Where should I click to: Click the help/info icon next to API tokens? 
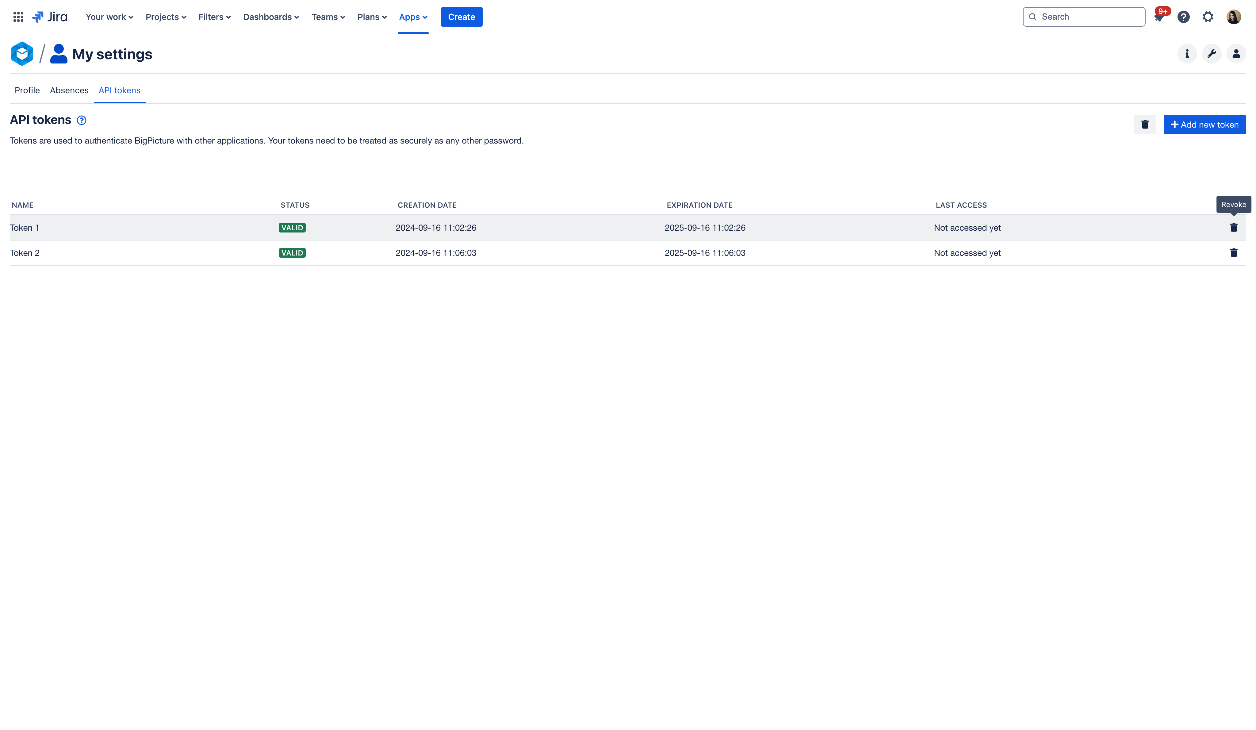click(81, 120)
